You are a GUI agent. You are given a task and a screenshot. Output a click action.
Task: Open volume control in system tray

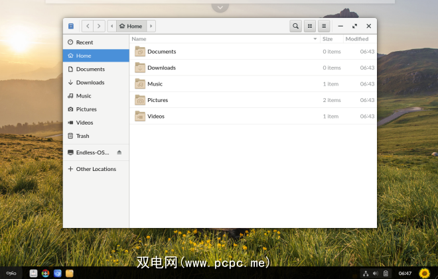[x=376, y=274]
